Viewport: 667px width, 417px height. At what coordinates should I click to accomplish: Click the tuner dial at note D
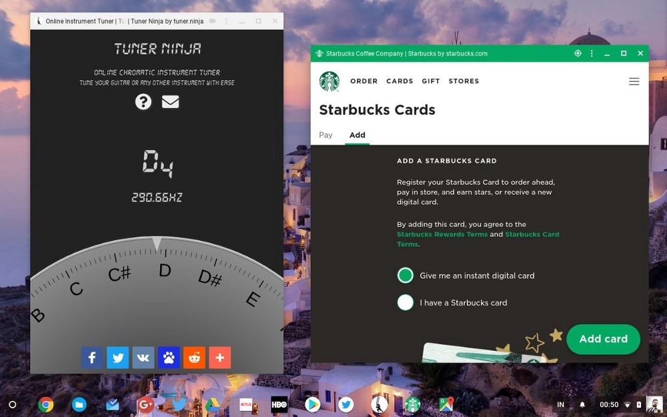pyautogui.click(x=165, y=270)
